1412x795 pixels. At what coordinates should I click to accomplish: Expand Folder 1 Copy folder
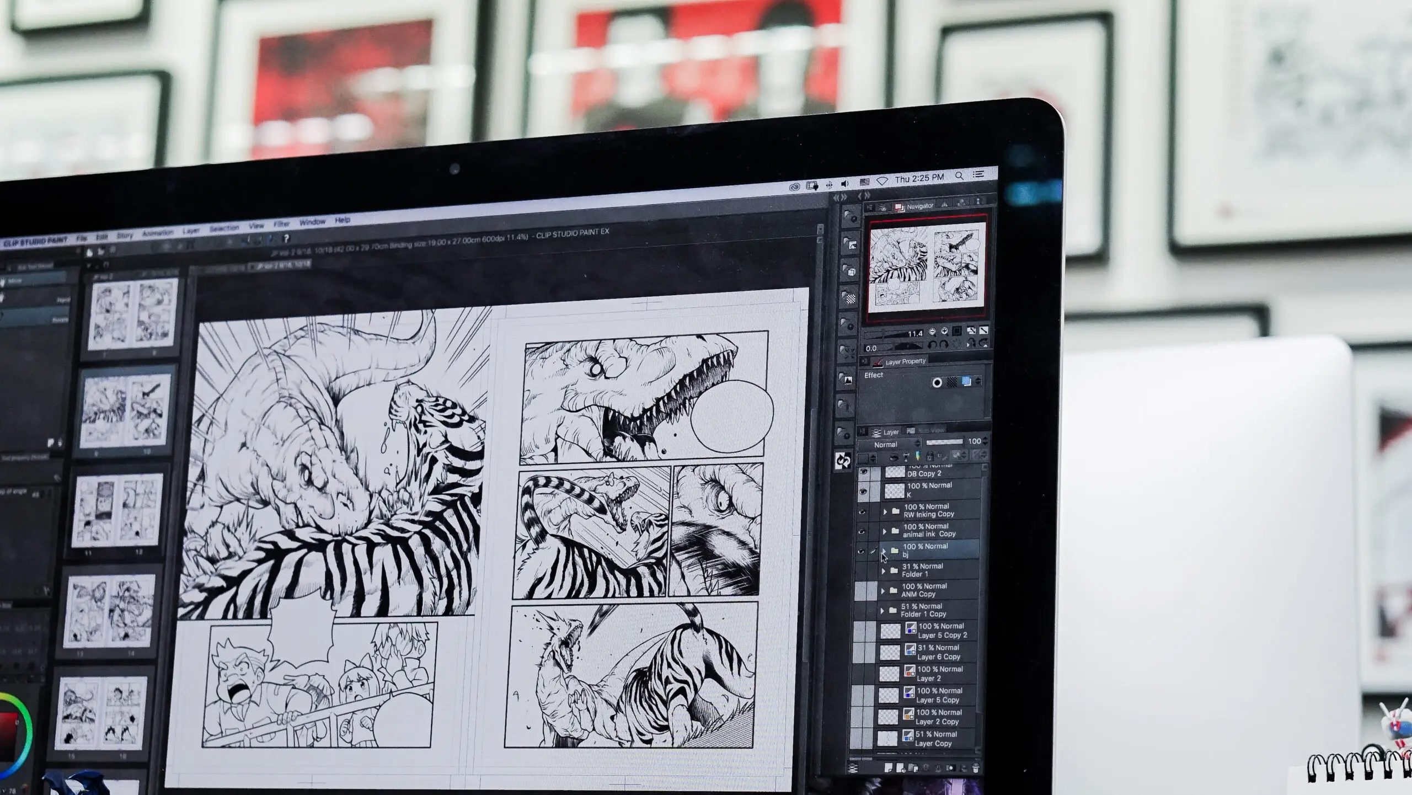(x=882, y=611)
